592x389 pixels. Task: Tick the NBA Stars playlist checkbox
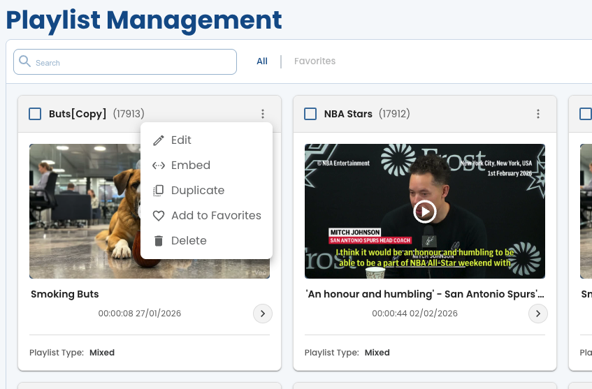[310, 114]
